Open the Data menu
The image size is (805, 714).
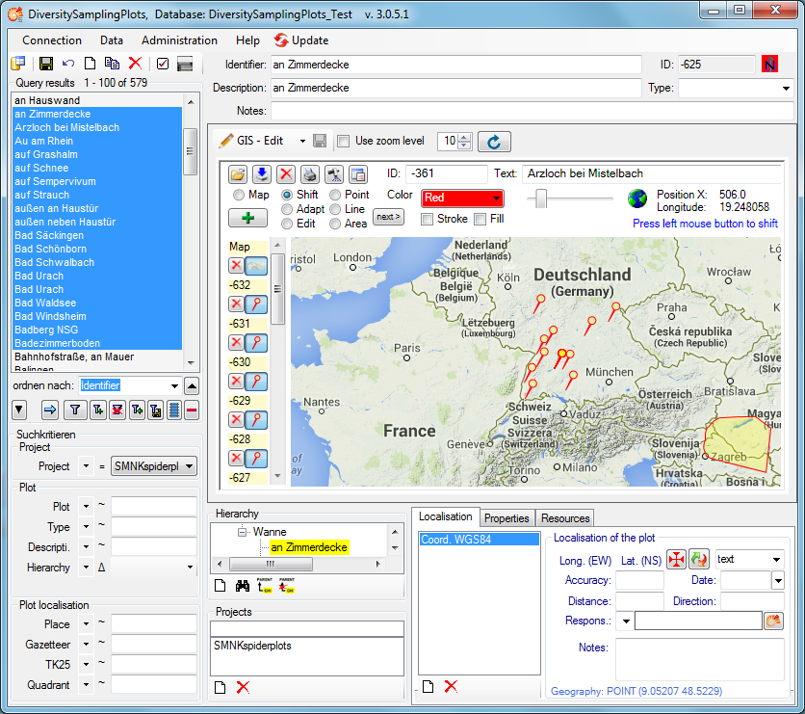tap(112, 40)
